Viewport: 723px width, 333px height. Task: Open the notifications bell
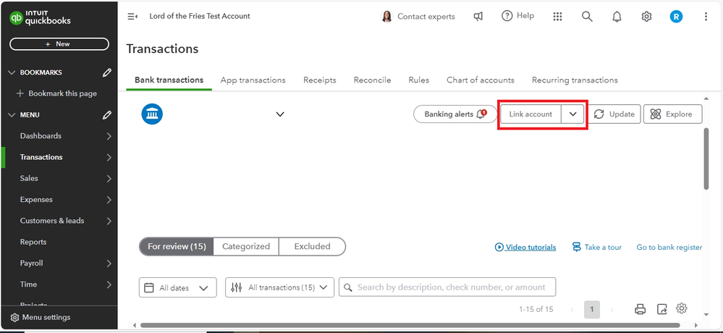pyautogui.click(x=617, y=16)
